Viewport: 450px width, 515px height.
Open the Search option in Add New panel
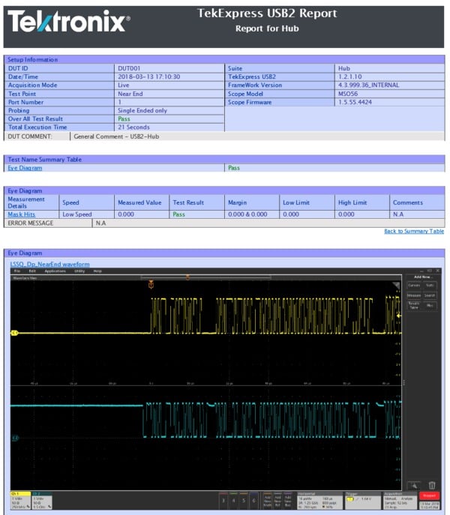(x=430, y=295)
